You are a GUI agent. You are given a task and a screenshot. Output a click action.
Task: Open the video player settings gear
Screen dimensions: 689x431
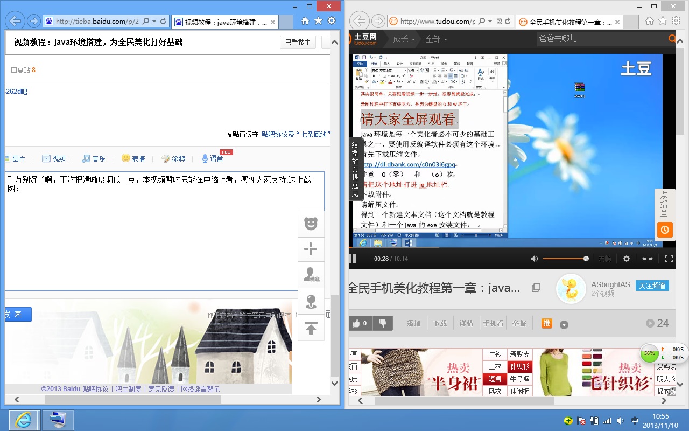(627, 259)
